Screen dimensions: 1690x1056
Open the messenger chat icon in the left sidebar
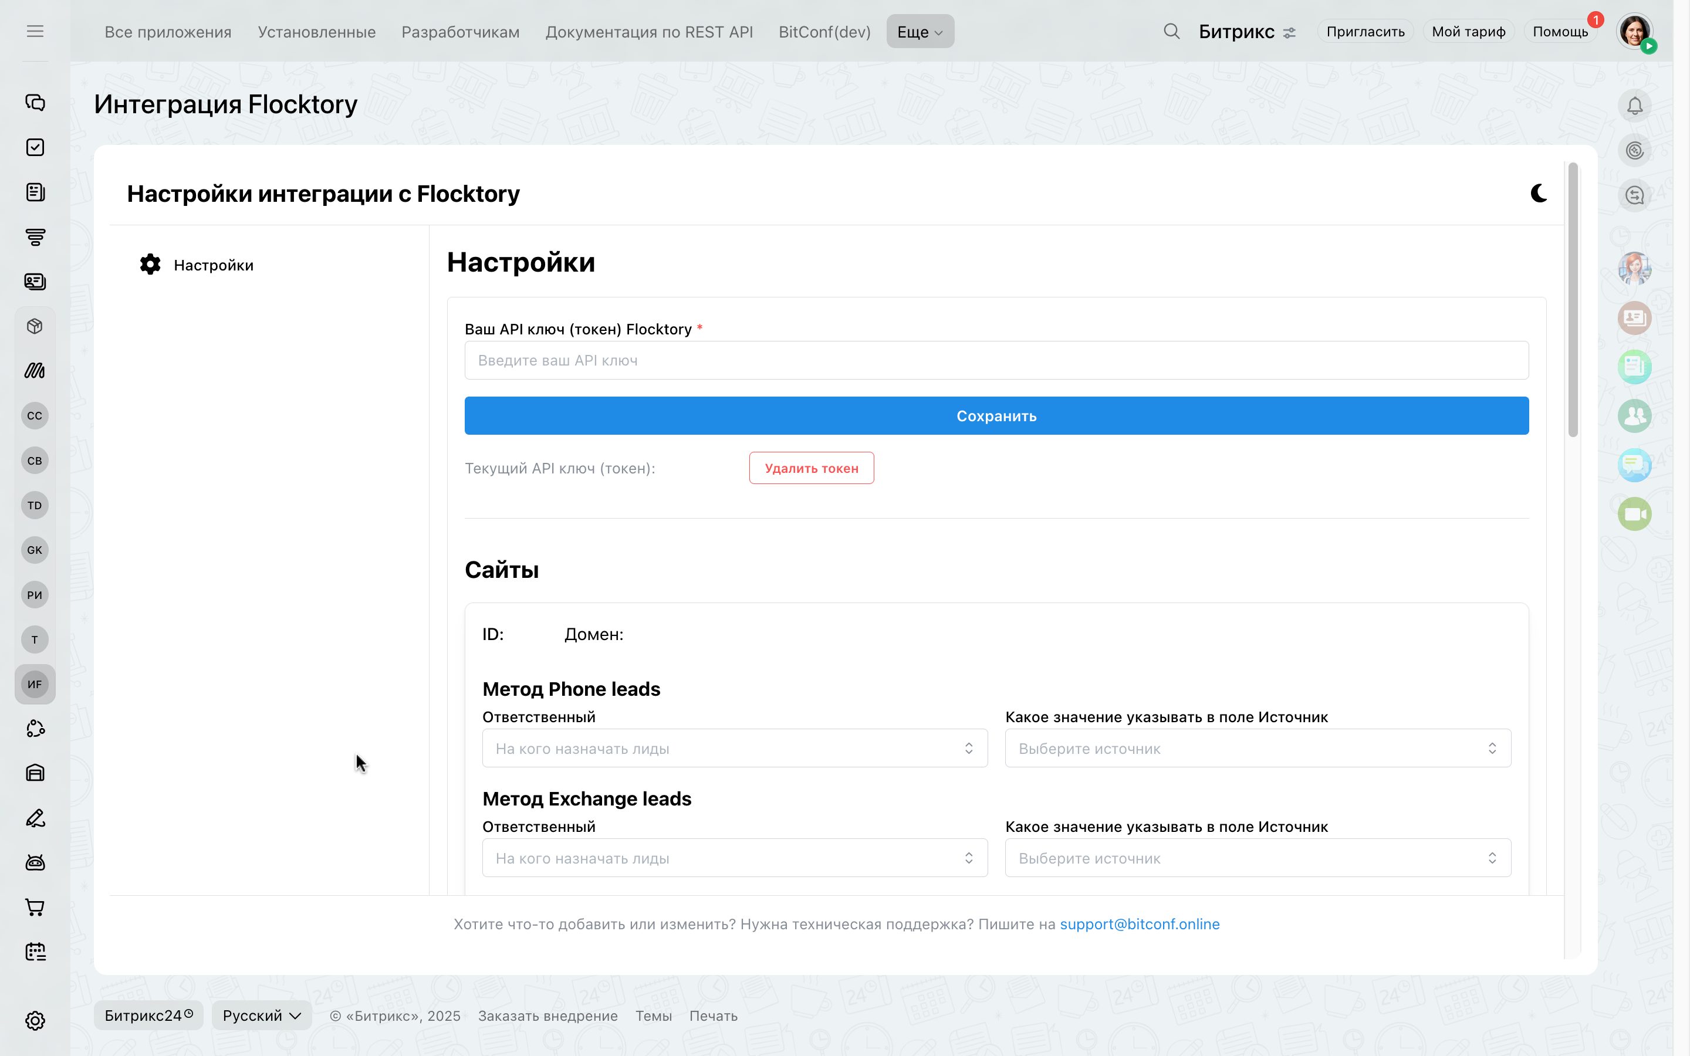(35, 103)
